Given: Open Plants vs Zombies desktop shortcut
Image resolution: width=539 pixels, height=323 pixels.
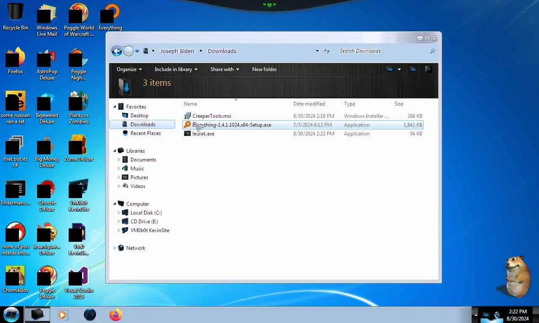Looking at the screenshot, I should pyautogui.click(x=79, y=108).
